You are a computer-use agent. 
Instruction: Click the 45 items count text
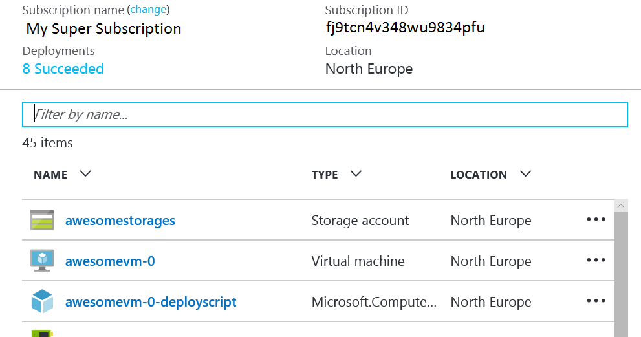click(x=47, y=143)
